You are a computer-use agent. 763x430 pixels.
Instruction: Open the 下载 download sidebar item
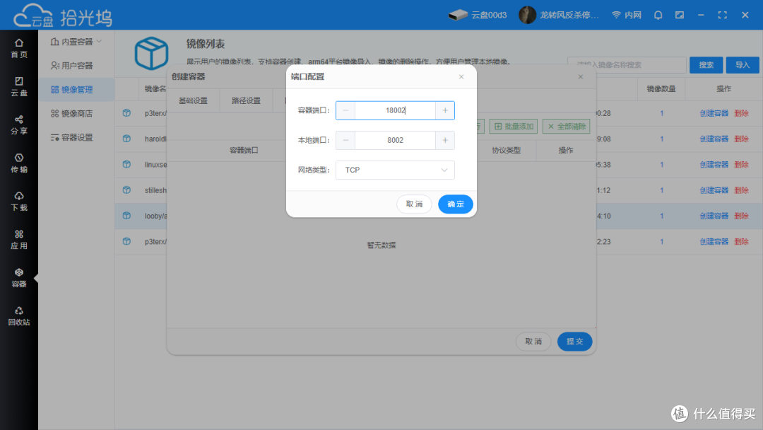click(x=19, y=201)
